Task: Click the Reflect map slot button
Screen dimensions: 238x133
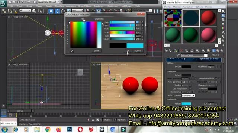Action: tap(193, 75)
